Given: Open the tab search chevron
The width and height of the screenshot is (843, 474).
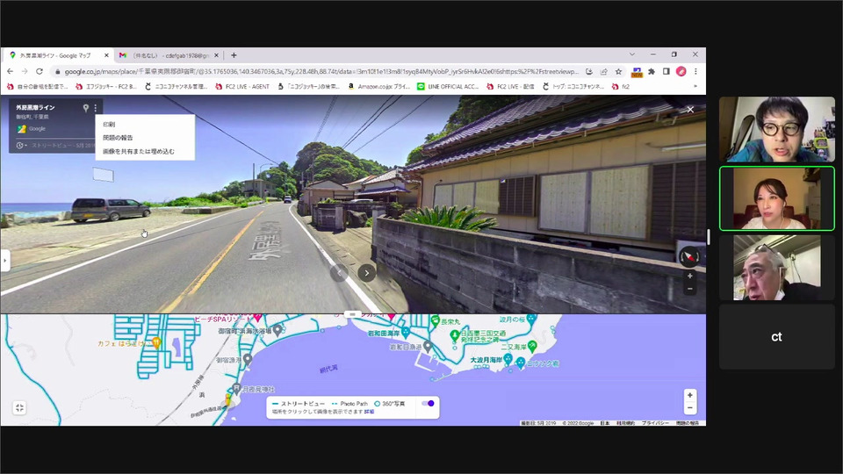Looking at the screenshot, I should (x=632, y=54).
